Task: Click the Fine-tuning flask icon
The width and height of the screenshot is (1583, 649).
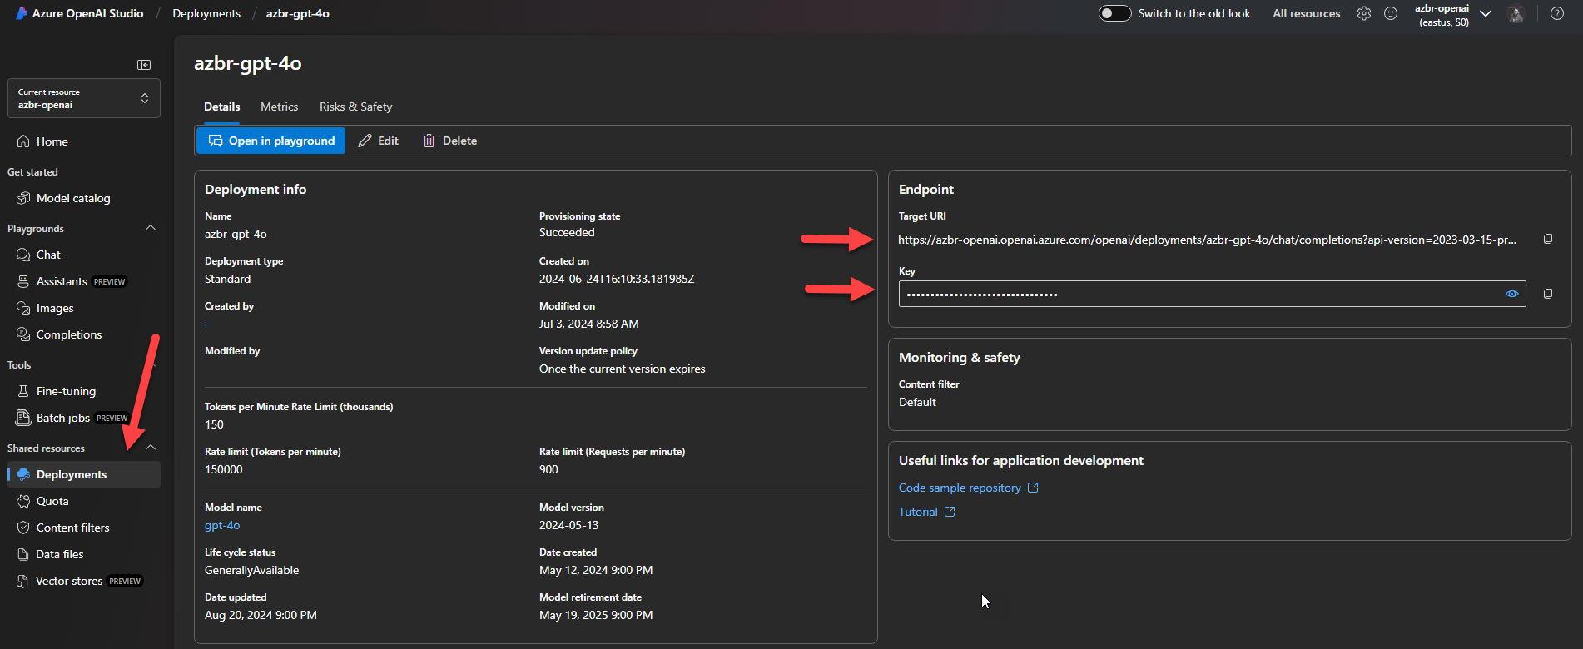Action: pyautogui.click(x=23, y=391)
